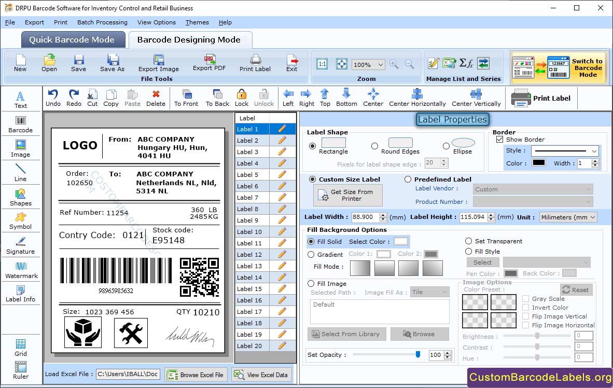Select Round Edges label shape

click(x=374, y=146)
